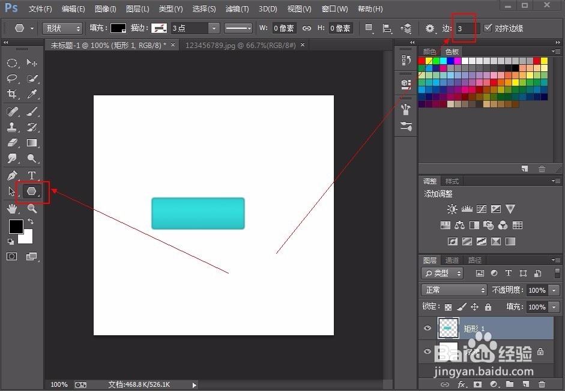Screen dimensions: 565x391
Task: Select the Dodge tool
Action: [32, 158]
